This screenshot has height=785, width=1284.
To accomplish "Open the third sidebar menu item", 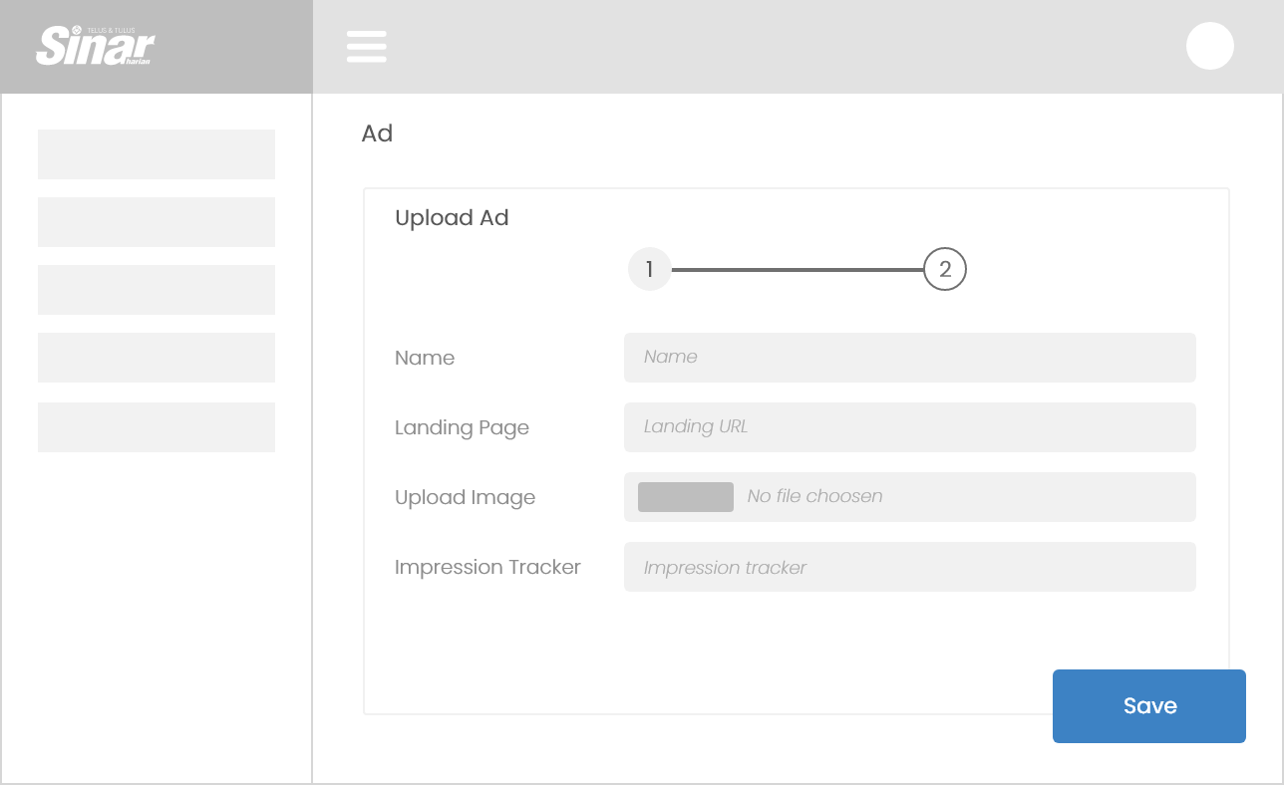I will click(x=157, y=290).
